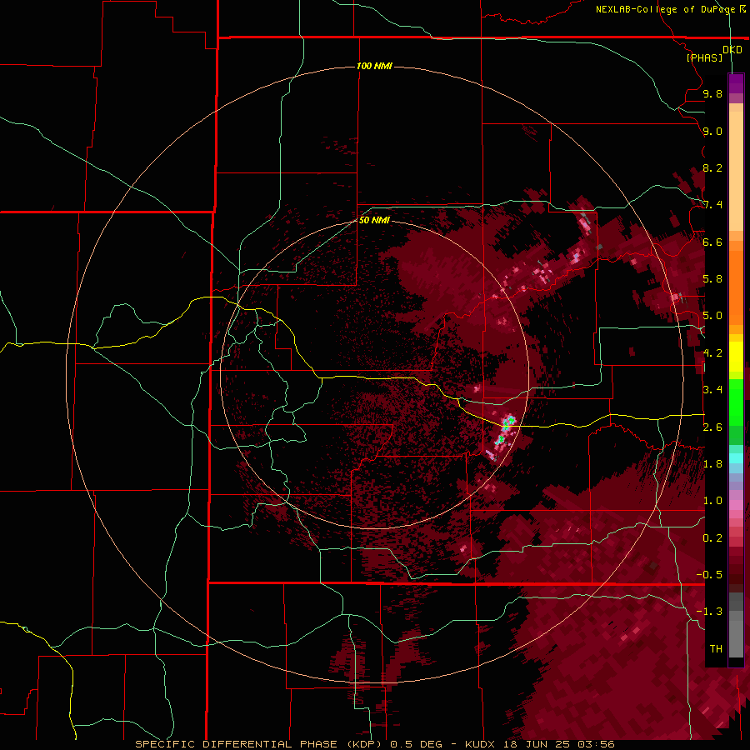Click the cyan band of the color scale
The height and width of the screenshot is (750, 750).
pyautogui.click(x=736, y=457)
